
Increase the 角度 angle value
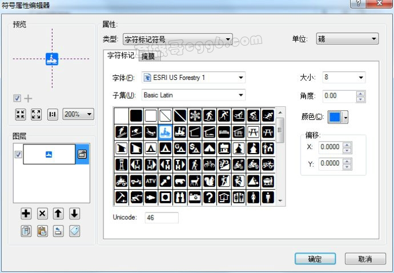(360, 94)
